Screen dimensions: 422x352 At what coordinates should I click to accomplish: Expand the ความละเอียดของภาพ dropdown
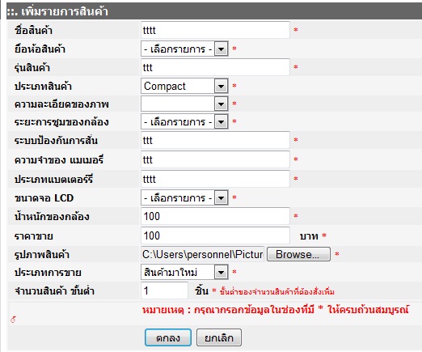coord(184,104)
